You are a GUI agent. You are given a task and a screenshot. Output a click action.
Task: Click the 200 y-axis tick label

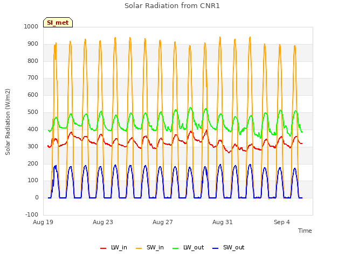[x=33, y=163]
